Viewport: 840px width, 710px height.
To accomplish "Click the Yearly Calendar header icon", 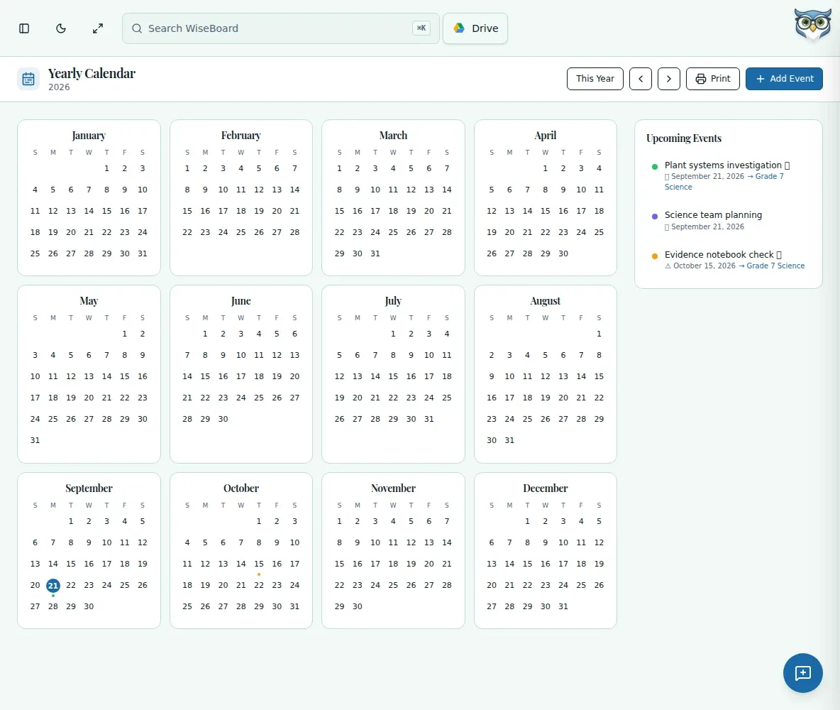I will pyautogui.click(x=28, y=79).
